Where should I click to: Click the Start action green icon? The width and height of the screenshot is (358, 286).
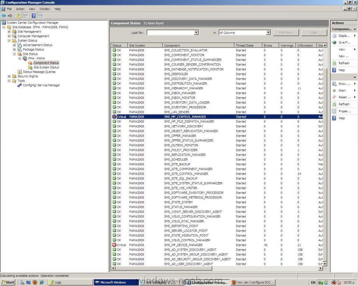[x=334, y=90]
